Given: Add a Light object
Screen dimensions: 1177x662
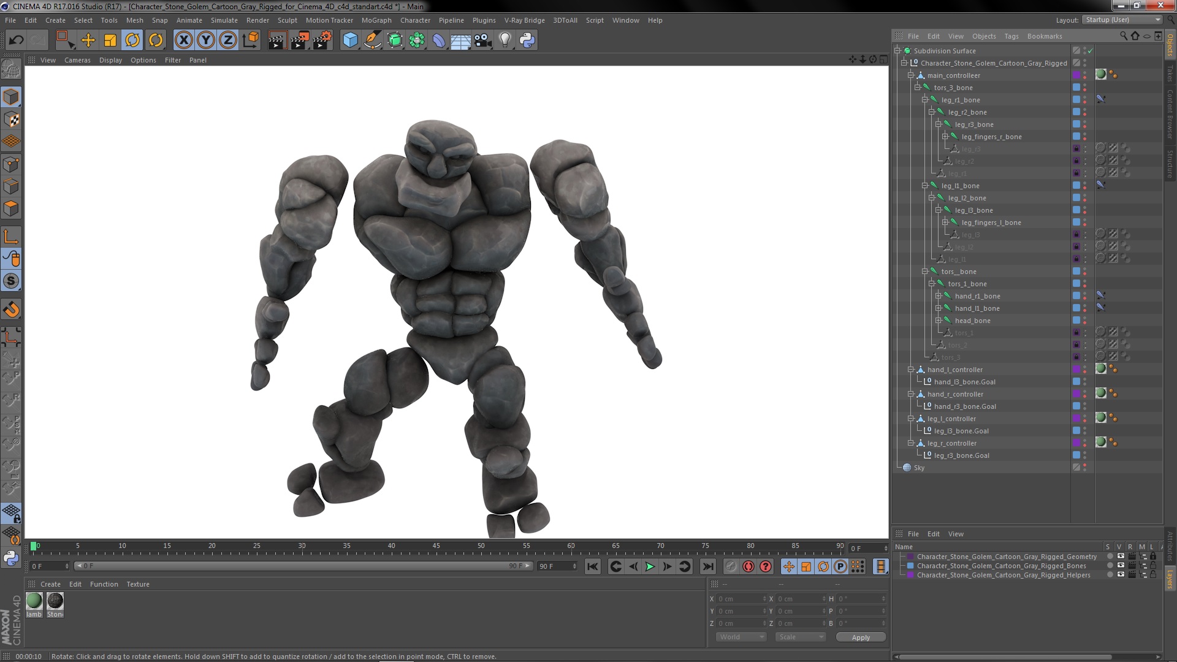Looking at the screenshot, I should pyautogui.click(x=505, y=40).
